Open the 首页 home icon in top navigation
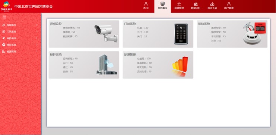The width and height of the screenshot is (276, 135). (146, 4)
